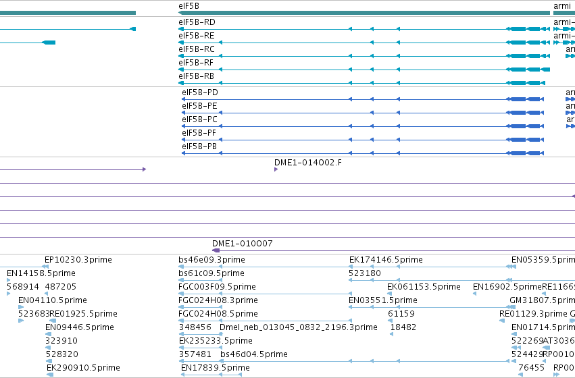
Task: Click the purple block glyph beneath DME1-010007
Action: click(216, 251)
